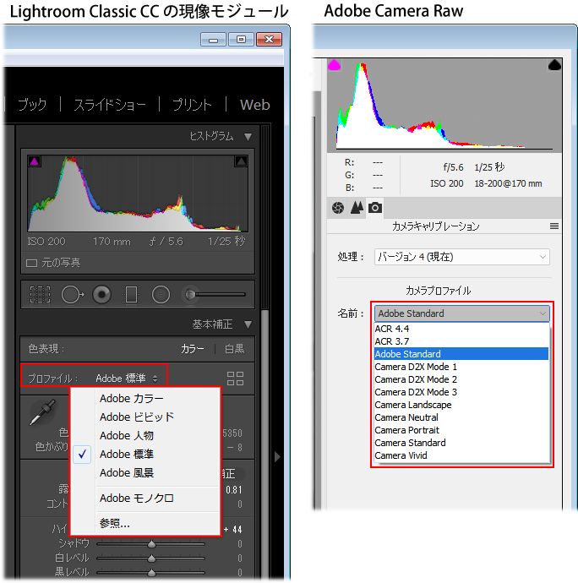Select Camera Landscape profile
The height and width of the screenshot is (583, 578).
point(461,405)
